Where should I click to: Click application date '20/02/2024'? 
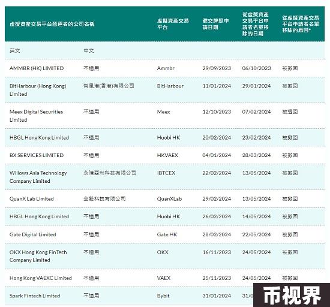point(217,138)
